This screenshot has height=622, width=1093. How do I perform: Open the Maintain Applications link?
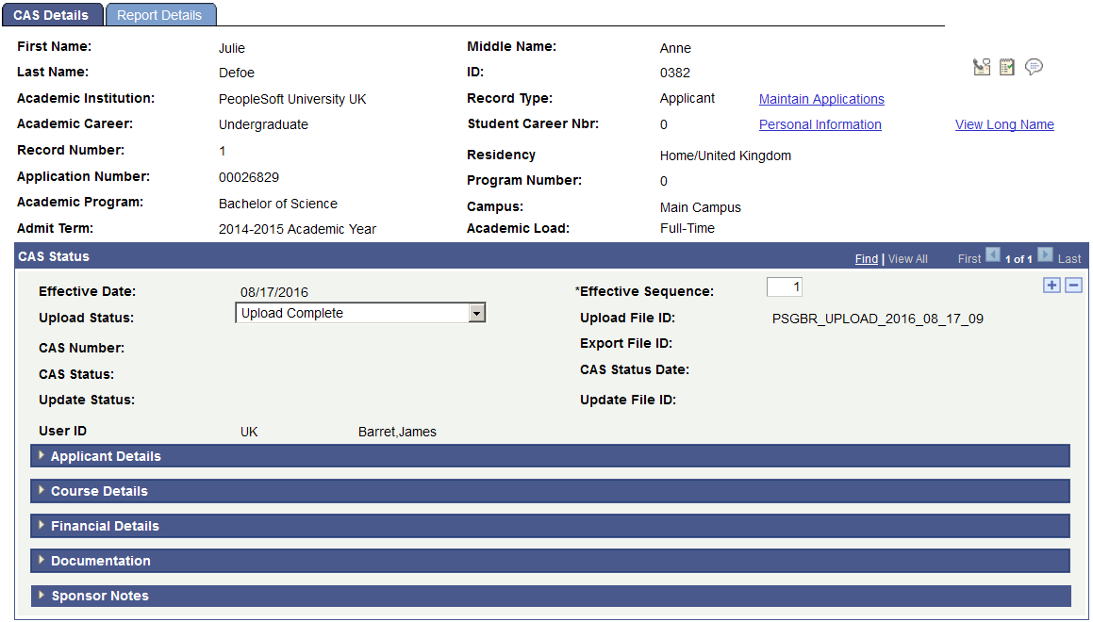click(x=820, y=99)
